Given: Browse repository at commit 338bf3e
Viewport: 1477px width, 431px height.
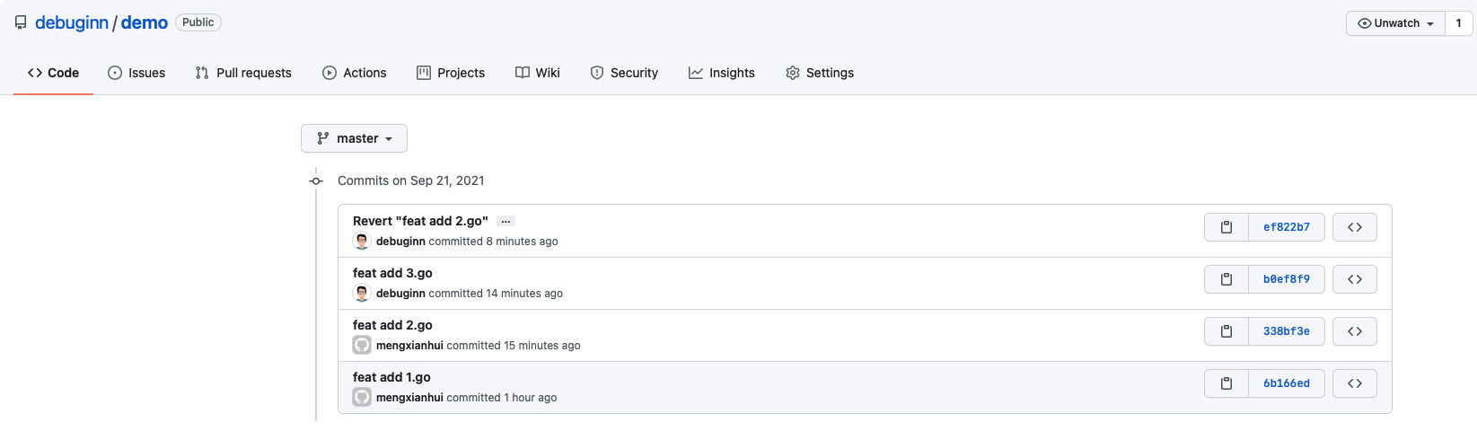Looking at the screenshot, I should point(1354,331).
